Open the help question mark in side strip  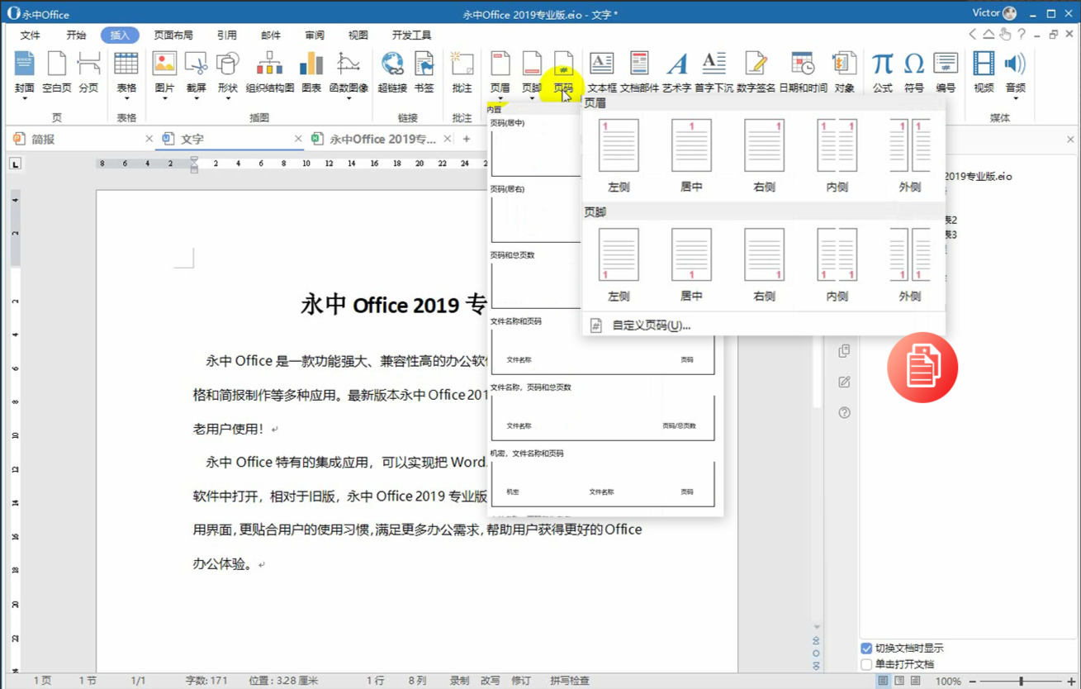[x=844, y=413]
